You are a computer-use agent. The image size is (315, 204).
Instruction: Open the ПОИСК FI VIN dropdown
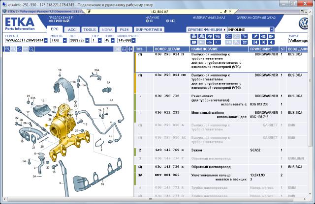coord(46,40)
